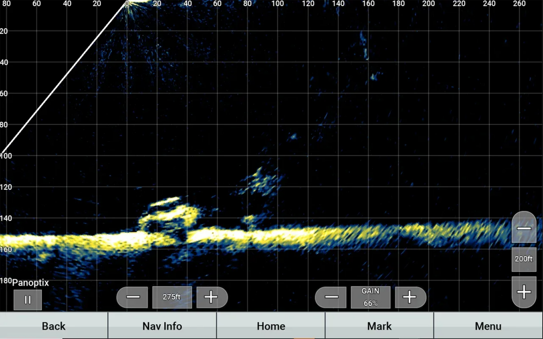Tap the Panoptix mode label
The width and height of the screenshot is (543, 339).
(30, 282)
